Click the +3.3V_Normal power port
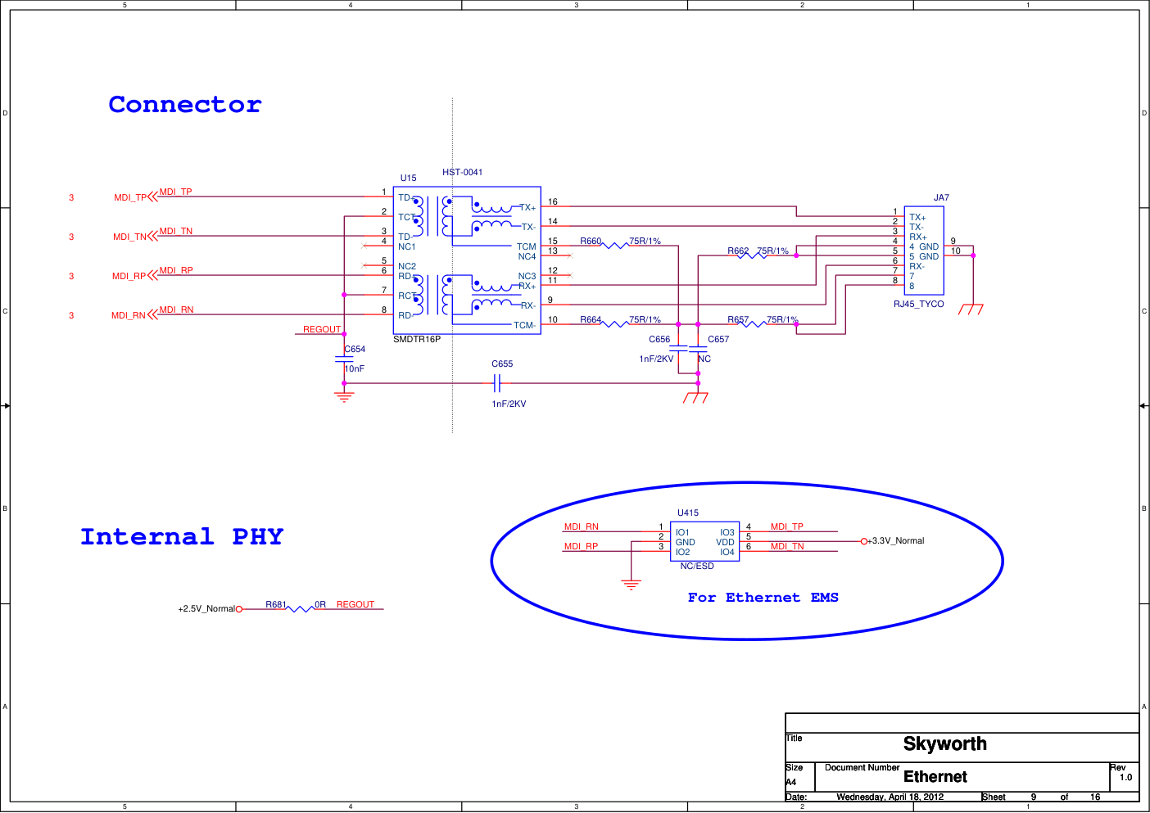 pyautogui.click(x=864, y=541)
